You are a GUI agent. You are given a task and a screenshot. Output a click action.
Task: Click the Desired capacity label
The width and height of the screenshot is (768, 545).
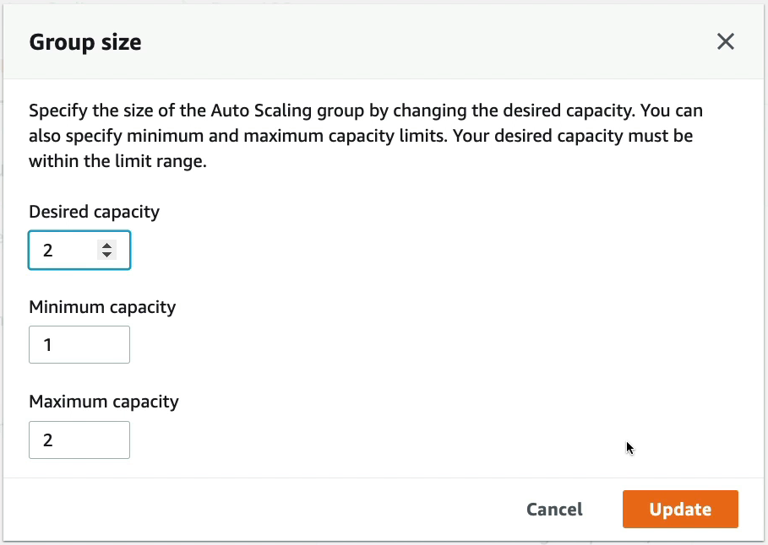click(94, 212)
